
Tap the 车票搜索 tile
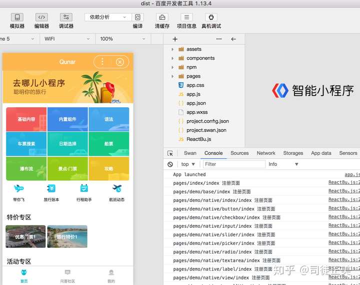click(x=26, y=144)
